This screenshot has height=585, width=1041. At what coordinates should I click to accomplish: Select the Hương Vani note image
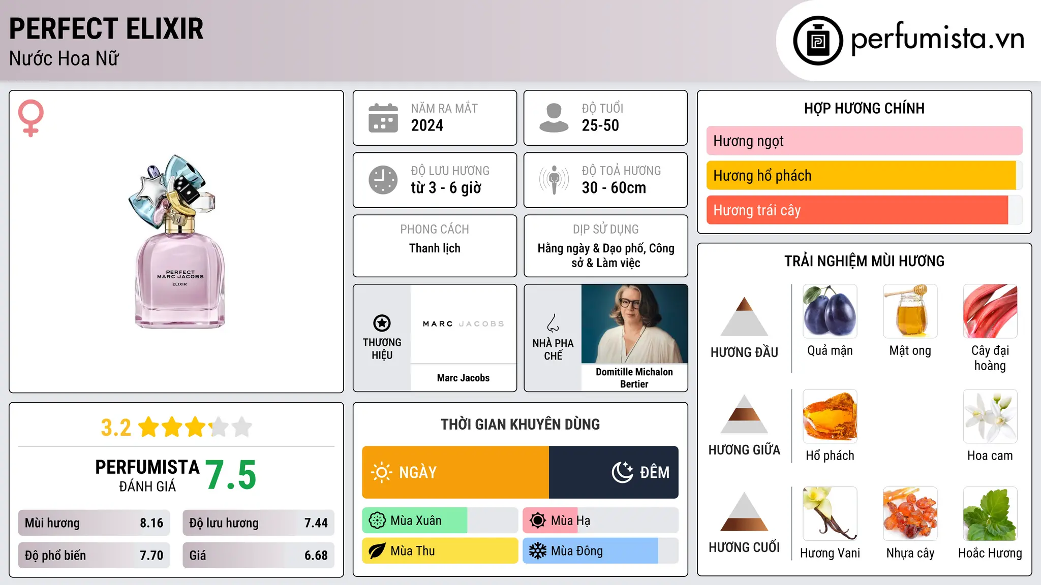(x=830, y=514)
